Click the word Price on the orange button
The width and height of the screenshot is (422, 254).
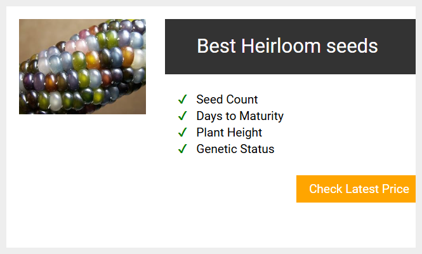click(395, 189)
